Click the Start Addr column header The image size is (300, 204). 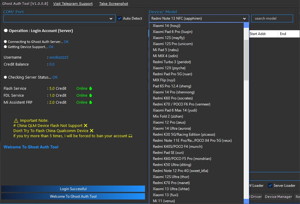click(263, 34)
